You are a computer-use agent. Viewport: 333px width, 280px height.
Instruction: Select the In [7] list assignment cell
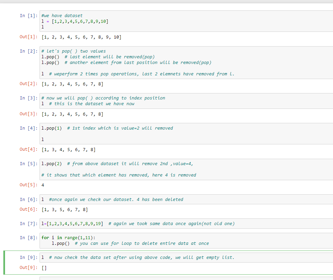(186, 223)
